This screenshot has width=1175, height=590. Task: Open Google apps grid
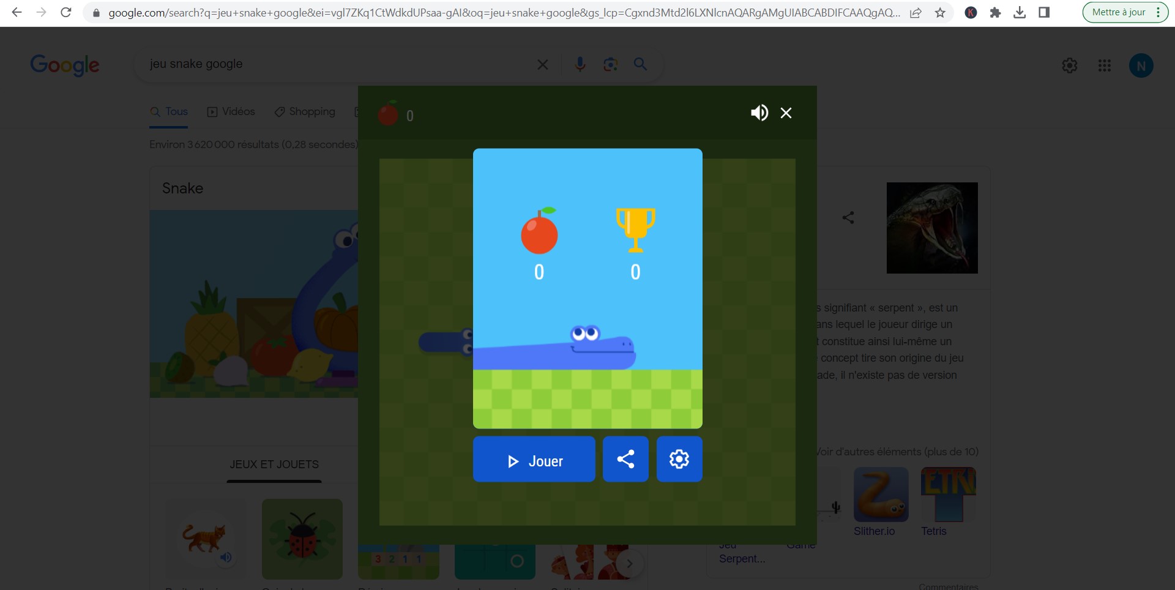pyautogui.click(x=1105, y=65)
